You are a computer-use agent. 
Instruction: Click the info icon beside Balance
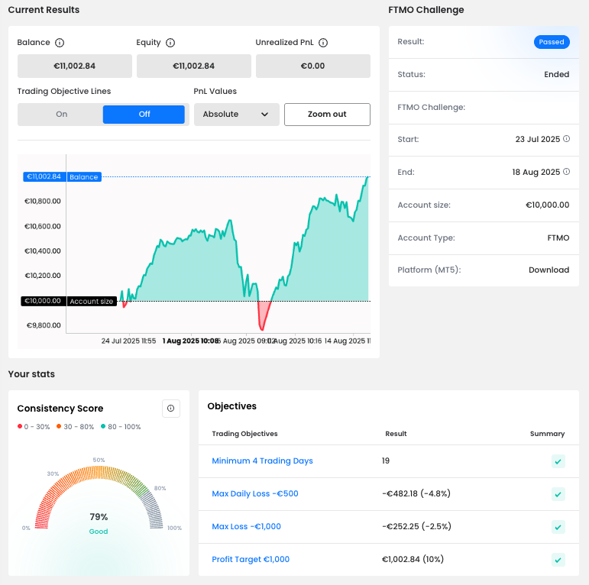60,43
